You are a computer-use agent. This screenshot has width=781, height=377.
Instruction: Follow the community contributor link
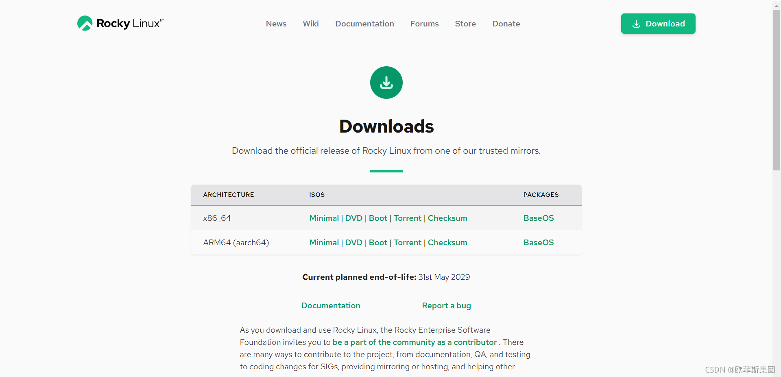(x=414, y=342)
